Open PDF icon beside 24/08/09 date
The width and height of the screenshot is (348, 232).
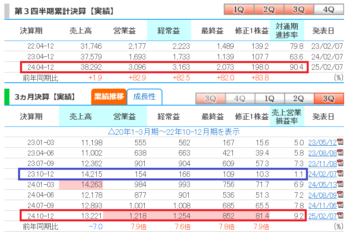[x=340, y=194]
